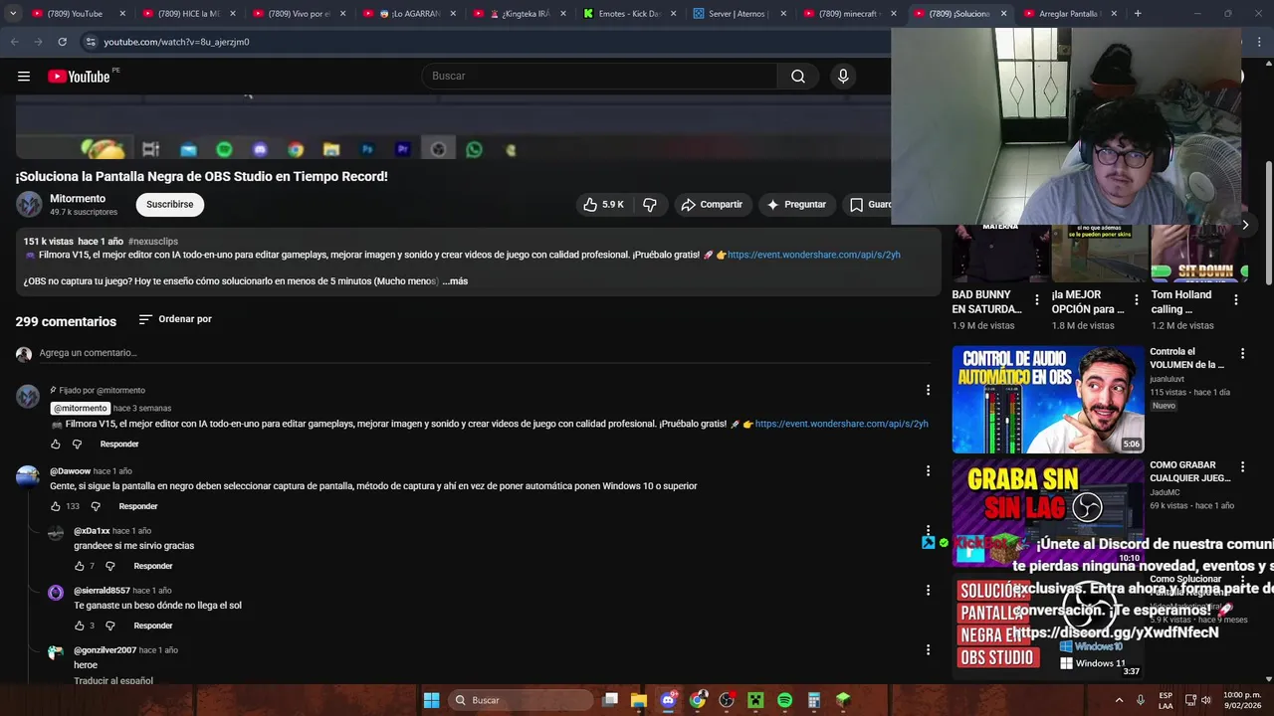
Task: Open Calculator from the taskbar
Action: (x=814, y=700)
